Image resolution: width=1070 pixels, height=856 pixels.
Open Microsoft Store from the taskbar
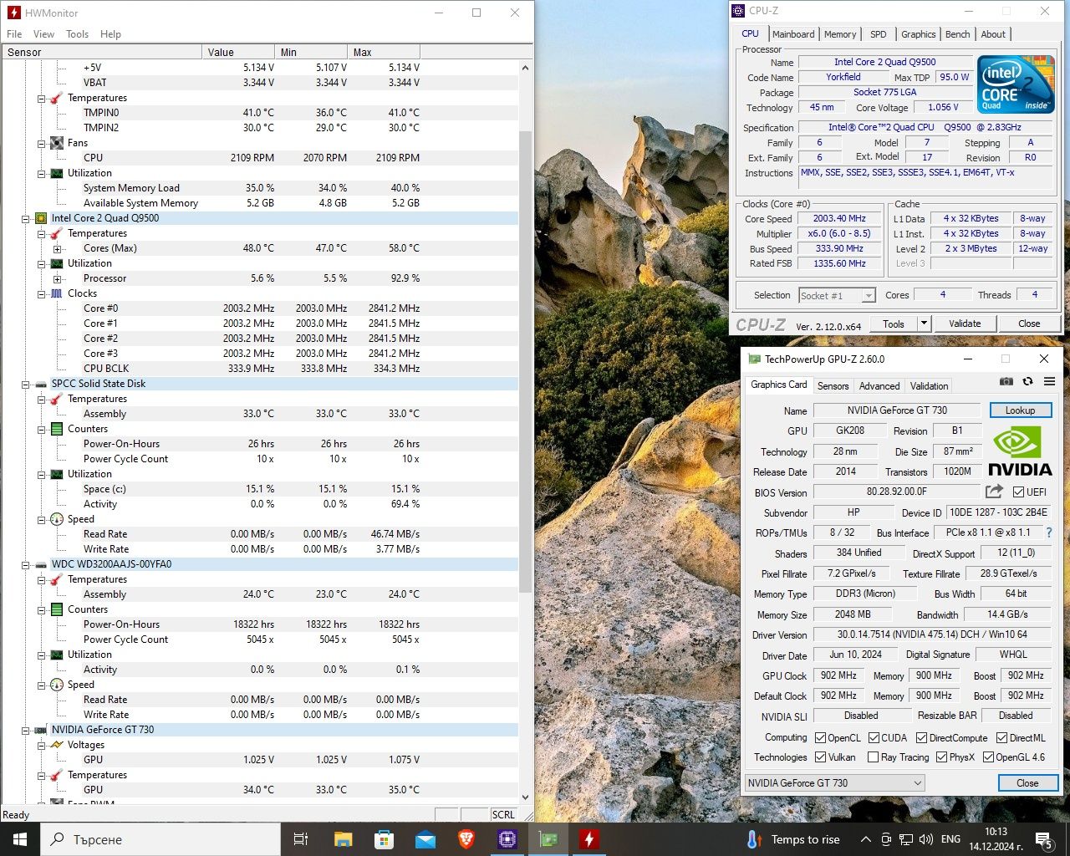(x=384, y=839)
